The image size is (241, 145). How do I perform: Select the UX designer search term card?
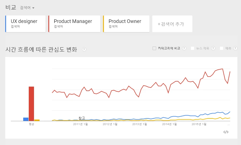coord(25,24)
